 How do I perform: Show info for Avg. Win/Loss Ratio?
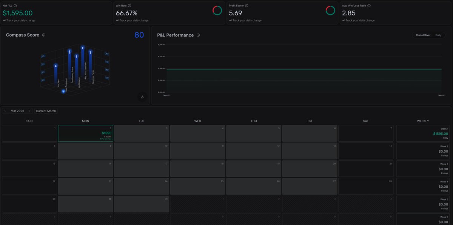coord(369,6)
